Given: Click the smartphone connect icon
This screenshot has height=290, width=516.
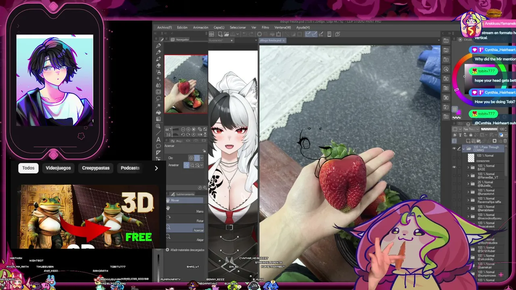Looking at the screenshot, I should [x=329, y=34].
